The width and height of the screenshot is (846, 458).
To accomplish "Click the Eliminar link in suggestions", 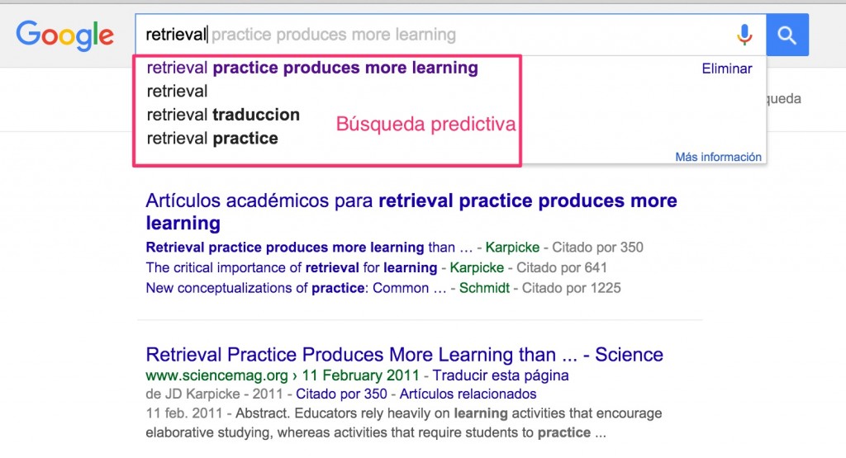I will (x=726, y=68).
